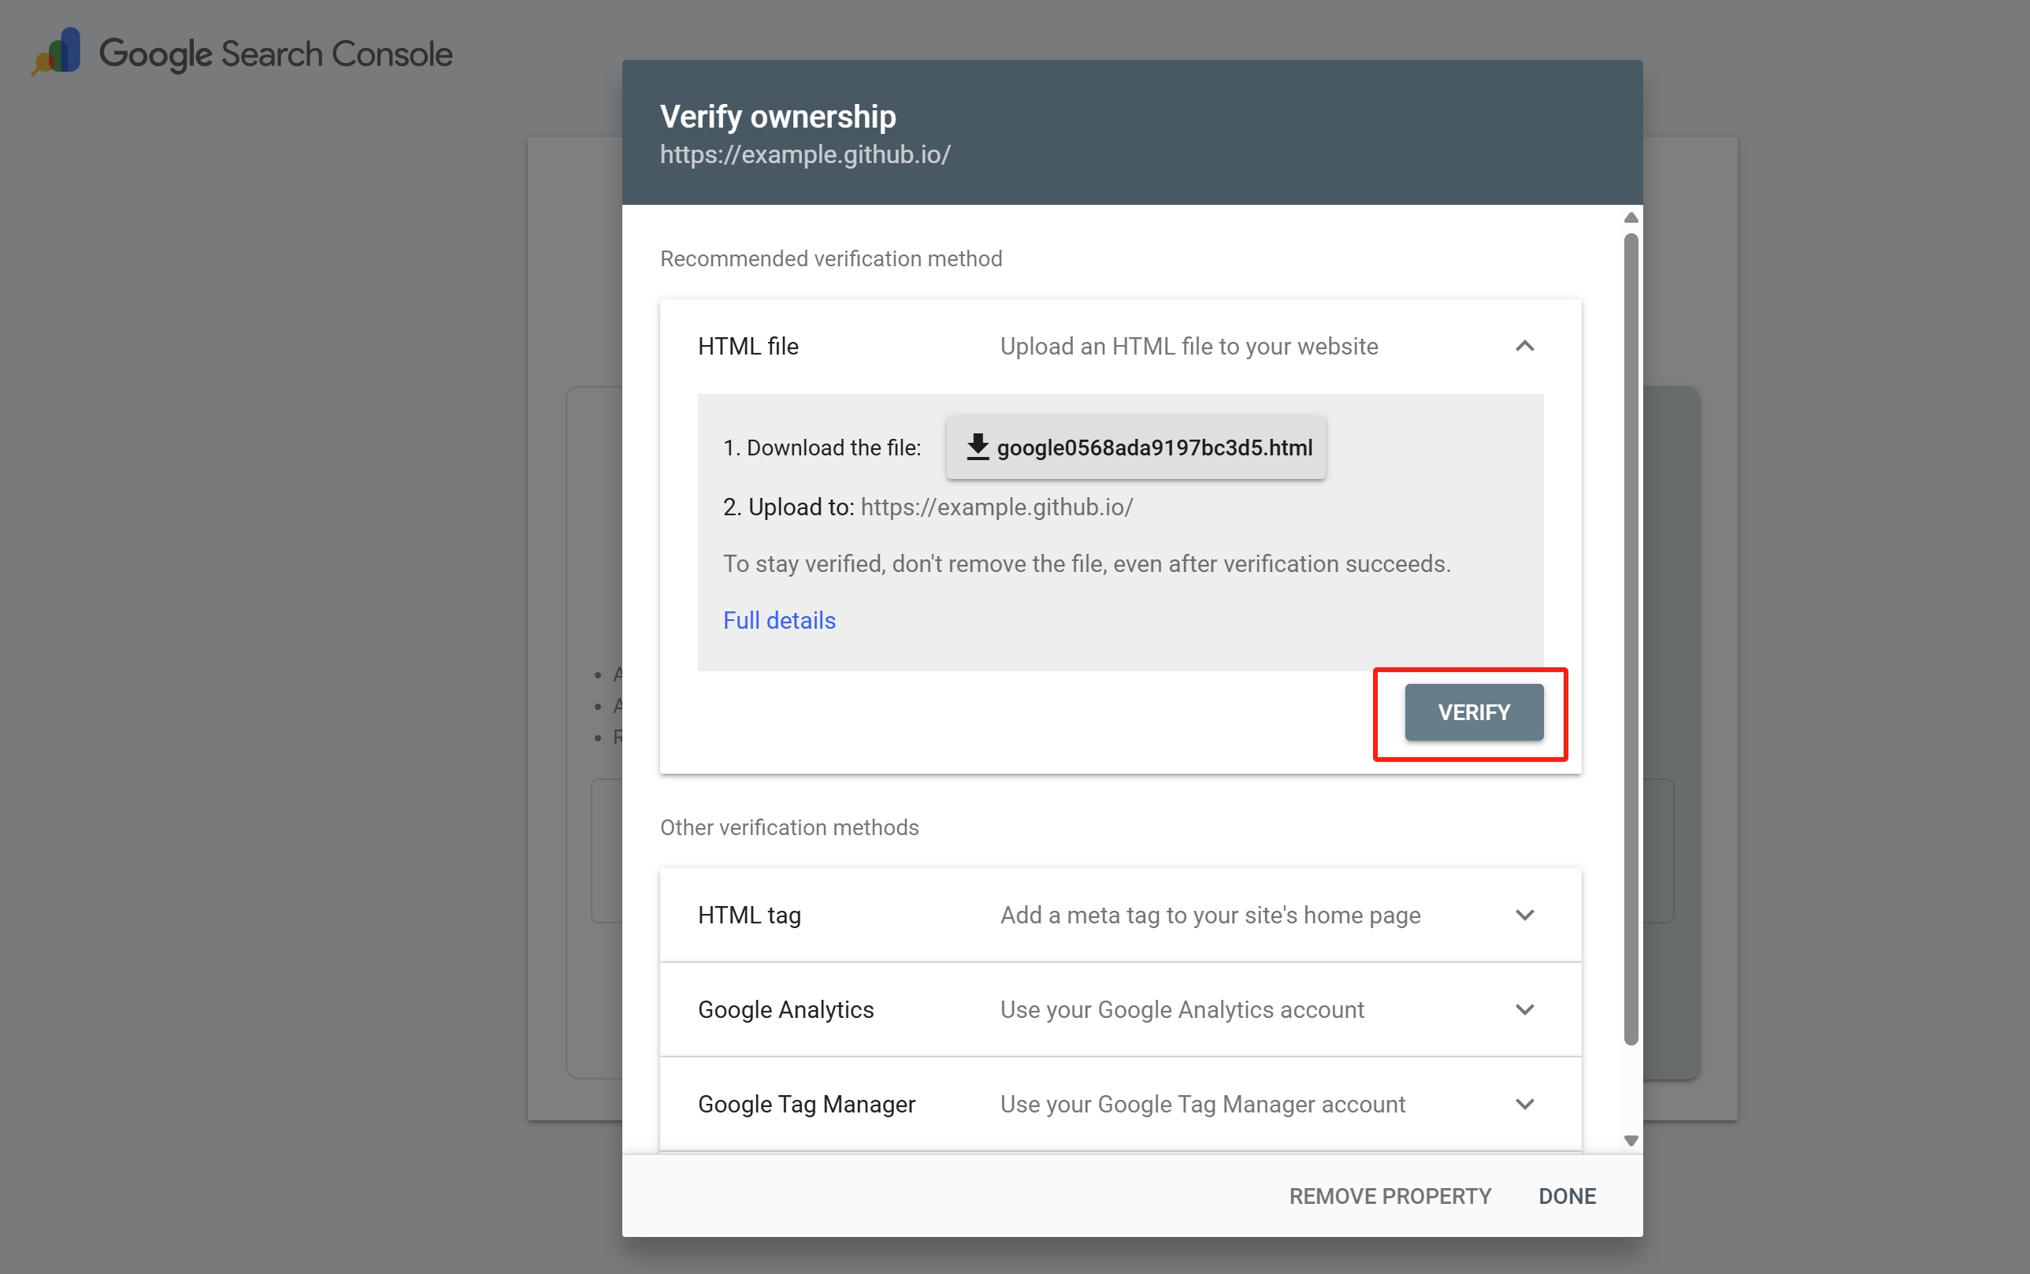Viewport: 2030px width, 1274px height.
Task: Click the scroll down arrow in dialog
Action: 1631,1141
